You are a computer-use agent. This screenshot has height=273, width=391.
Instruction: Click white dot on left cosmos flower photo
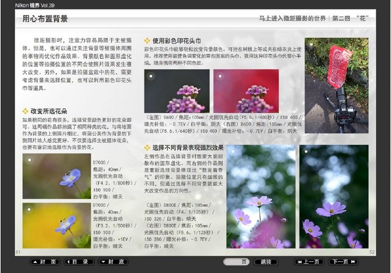233,151
